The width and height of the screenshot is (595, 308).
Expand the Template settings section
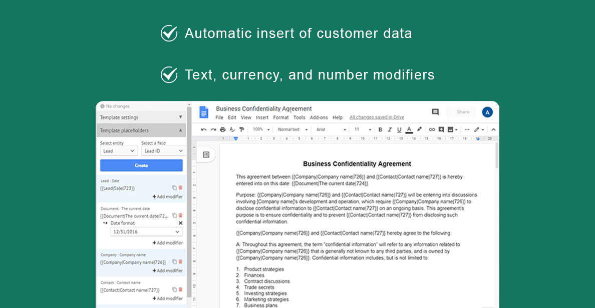[141, 117]
